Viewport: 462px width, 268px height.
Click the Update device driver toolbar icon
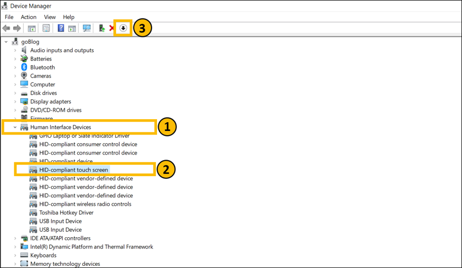coord(102,28)
